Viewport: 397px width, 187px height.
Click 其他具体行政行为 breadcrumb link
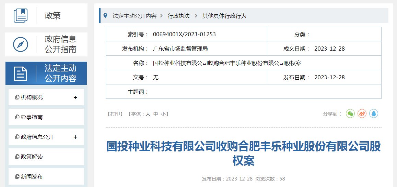point(224,16)
